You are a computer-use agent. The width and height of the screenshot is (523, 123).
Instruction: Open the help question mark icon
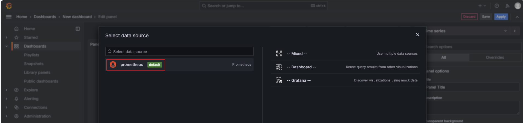[x=497, y=6]
